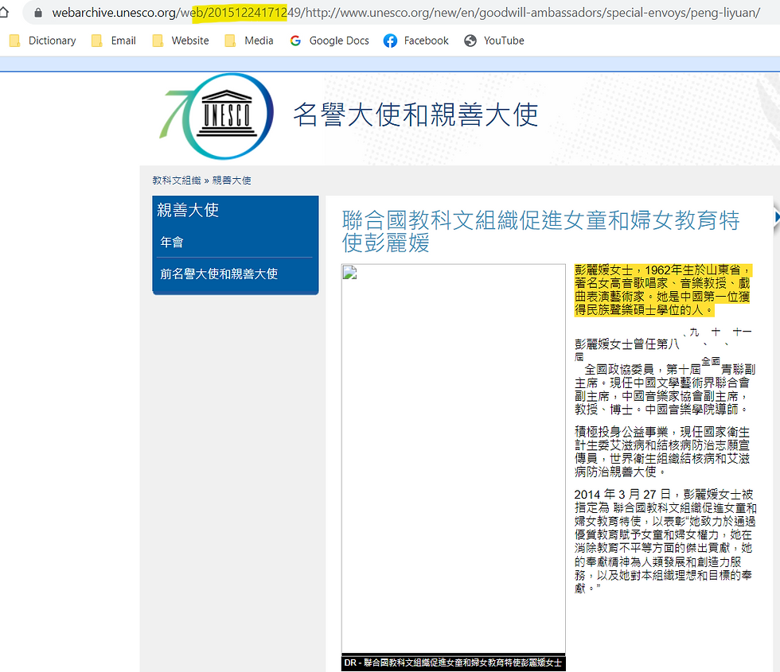Screen dimensions: 780x672
Task: Click the UNESCO 70 logo
Action: pos(216,116)
